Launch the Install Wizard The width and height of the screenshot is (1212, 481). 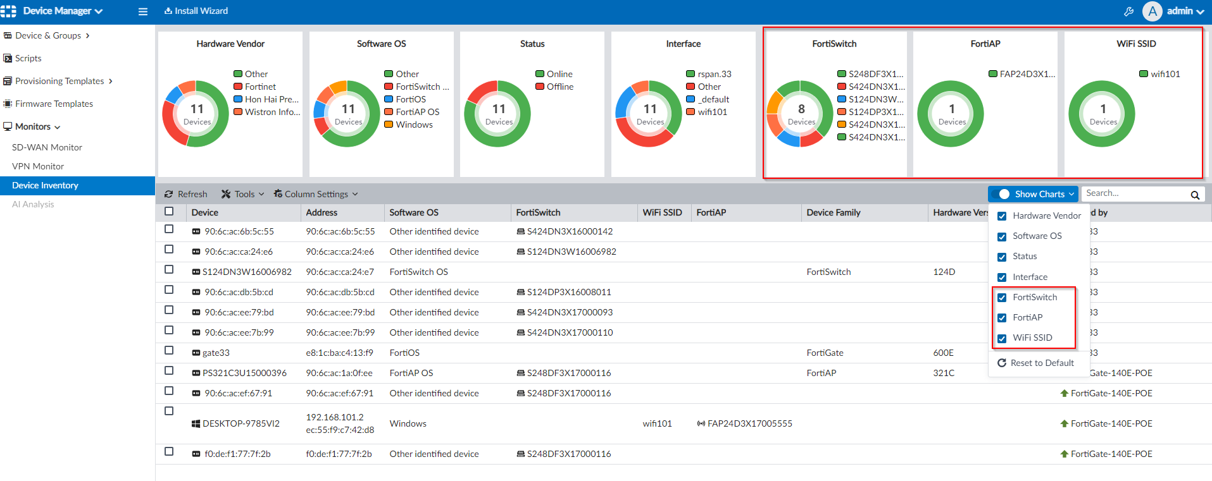[196, 11]
